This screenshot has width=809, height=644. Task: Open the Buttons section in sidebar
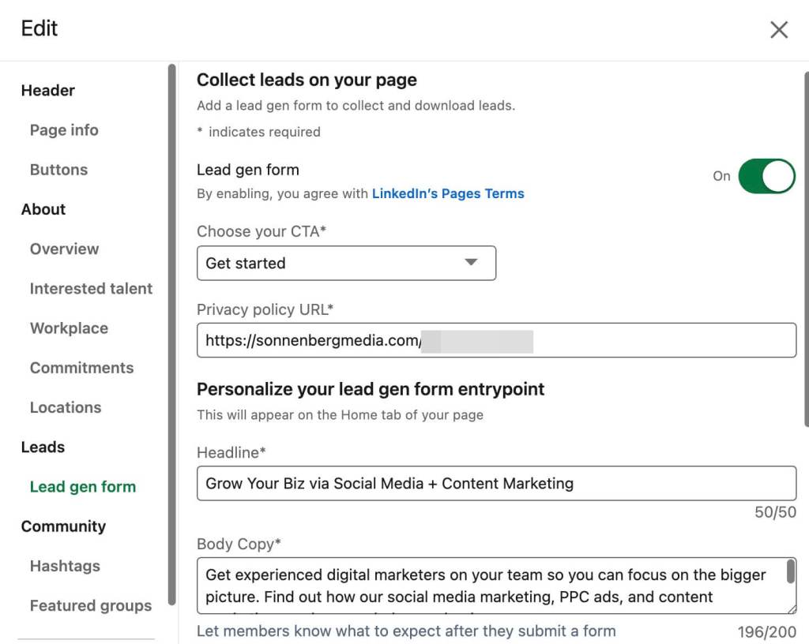[58, 170]
